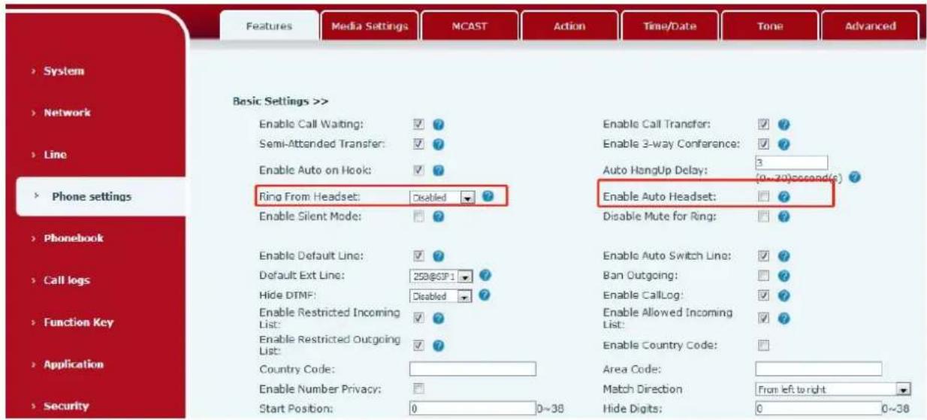The width and height of the screenshot is (927, 420).
Task: Uncheck Enable Auto Switch Line
Action: coord(765,255)
